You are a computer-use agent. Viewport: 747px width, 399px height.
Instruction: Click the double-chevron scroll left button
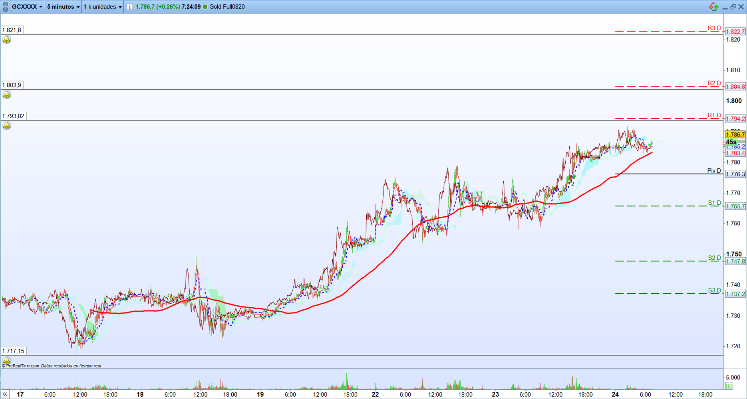(5, 394)
